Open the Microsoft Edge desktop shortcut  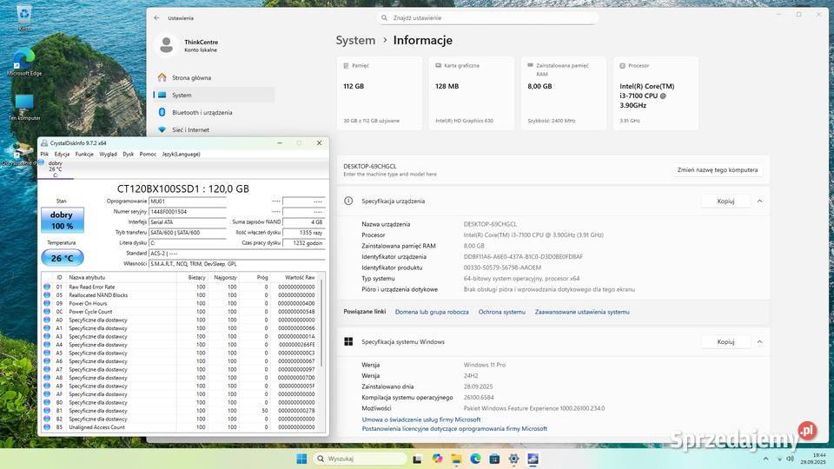tap(23, 61)
